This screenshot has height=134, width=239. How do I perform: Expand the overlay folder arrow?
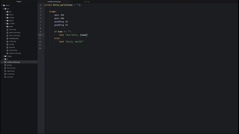(5, 17)
